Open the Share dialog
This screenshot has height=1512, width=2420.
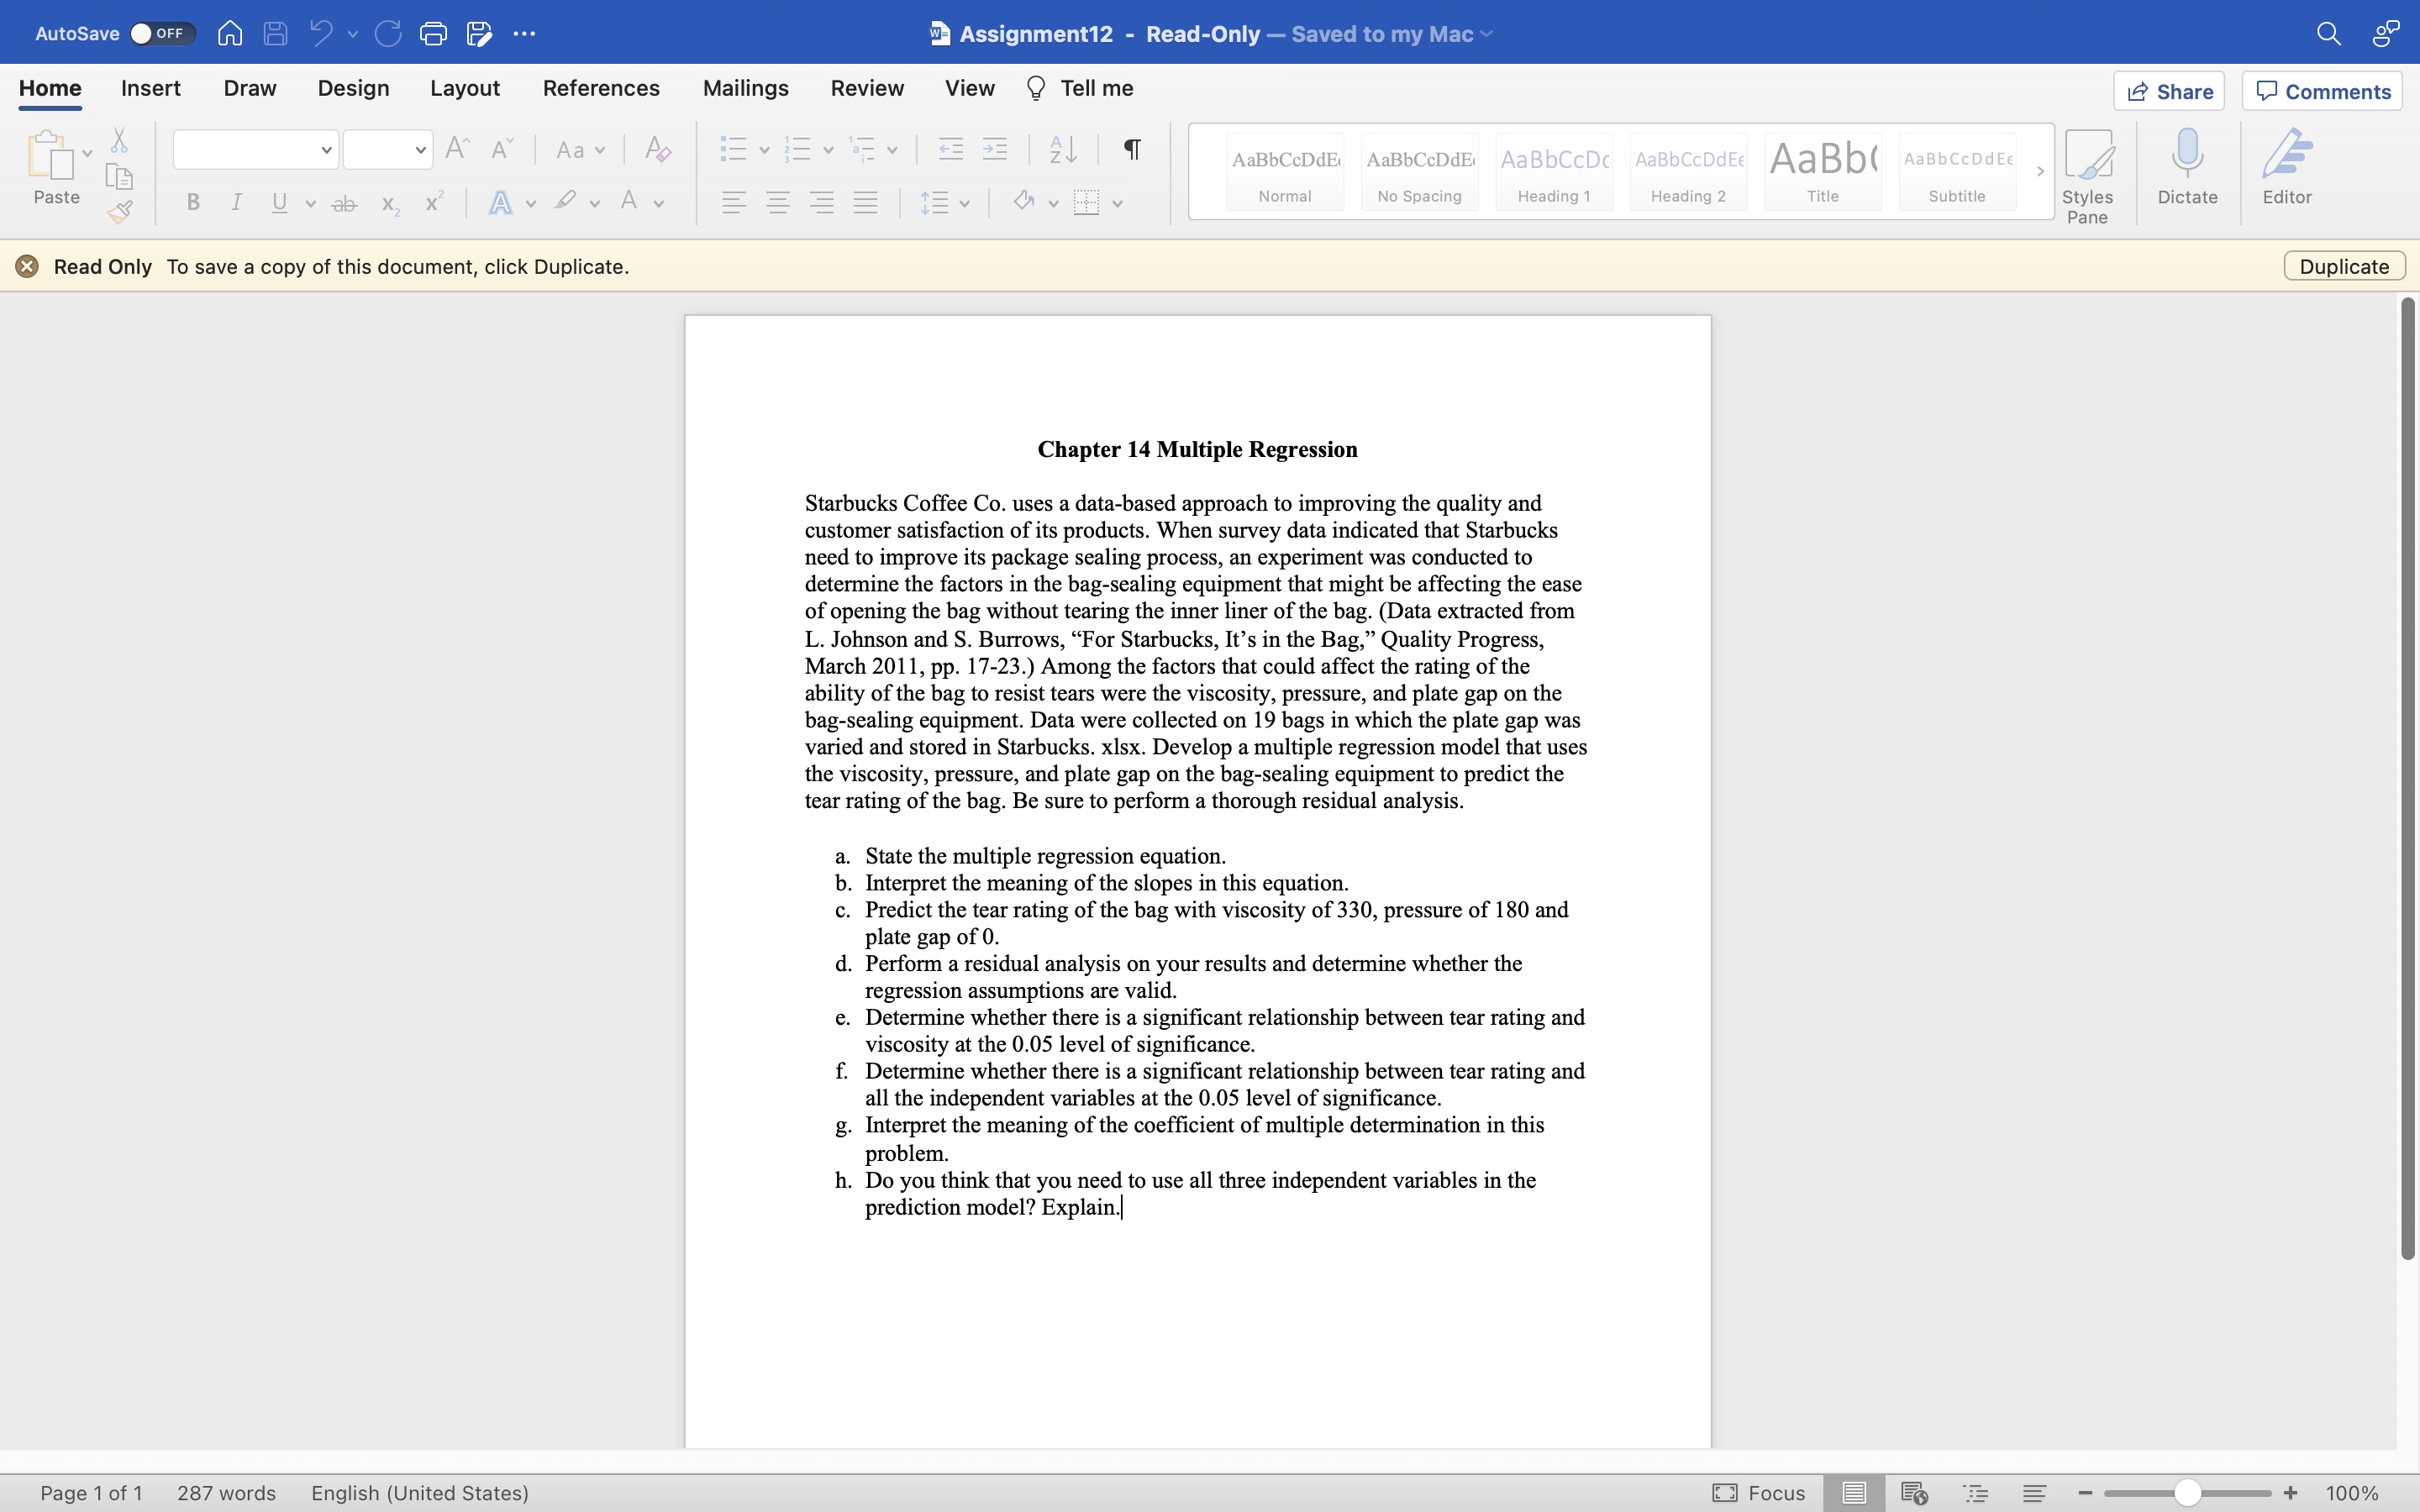tap(2170, 91)
